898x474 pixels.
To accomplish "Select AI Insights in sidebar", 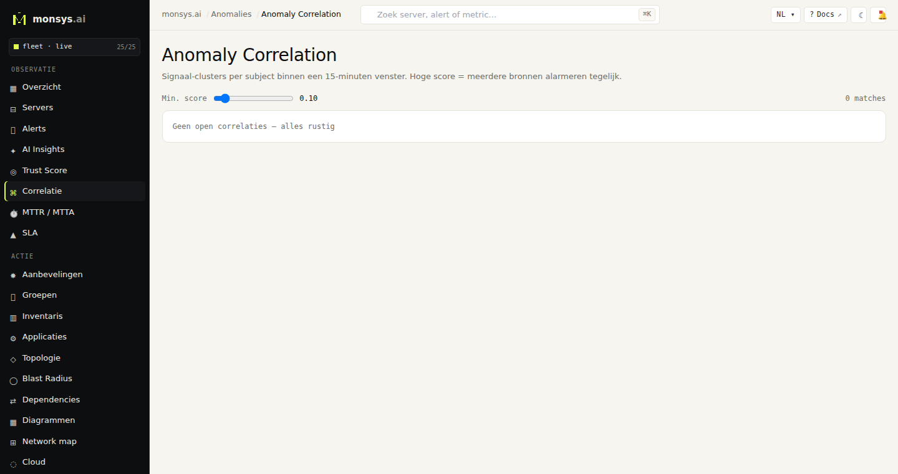I will click(75, 149).
